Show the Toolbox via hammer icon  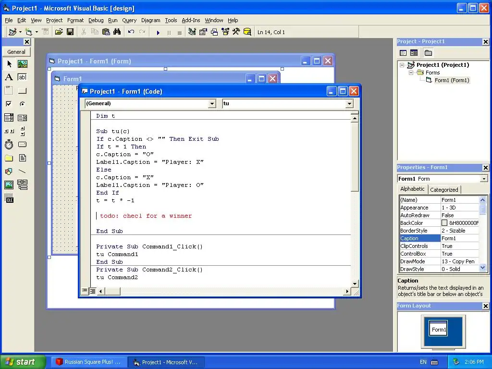pos(236,32)
